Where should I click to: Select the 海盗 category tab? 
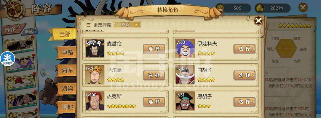click(x=67, y=89)
